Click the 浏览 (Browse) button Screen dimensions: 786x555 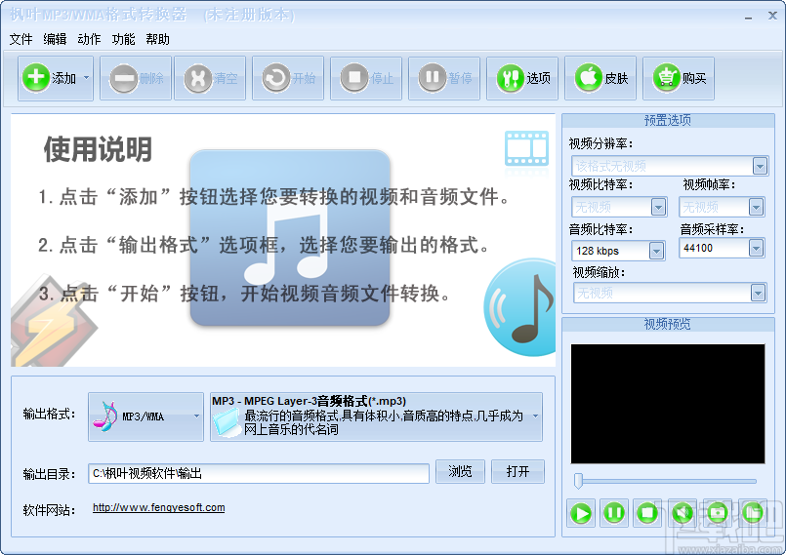[x=460, y=471]
